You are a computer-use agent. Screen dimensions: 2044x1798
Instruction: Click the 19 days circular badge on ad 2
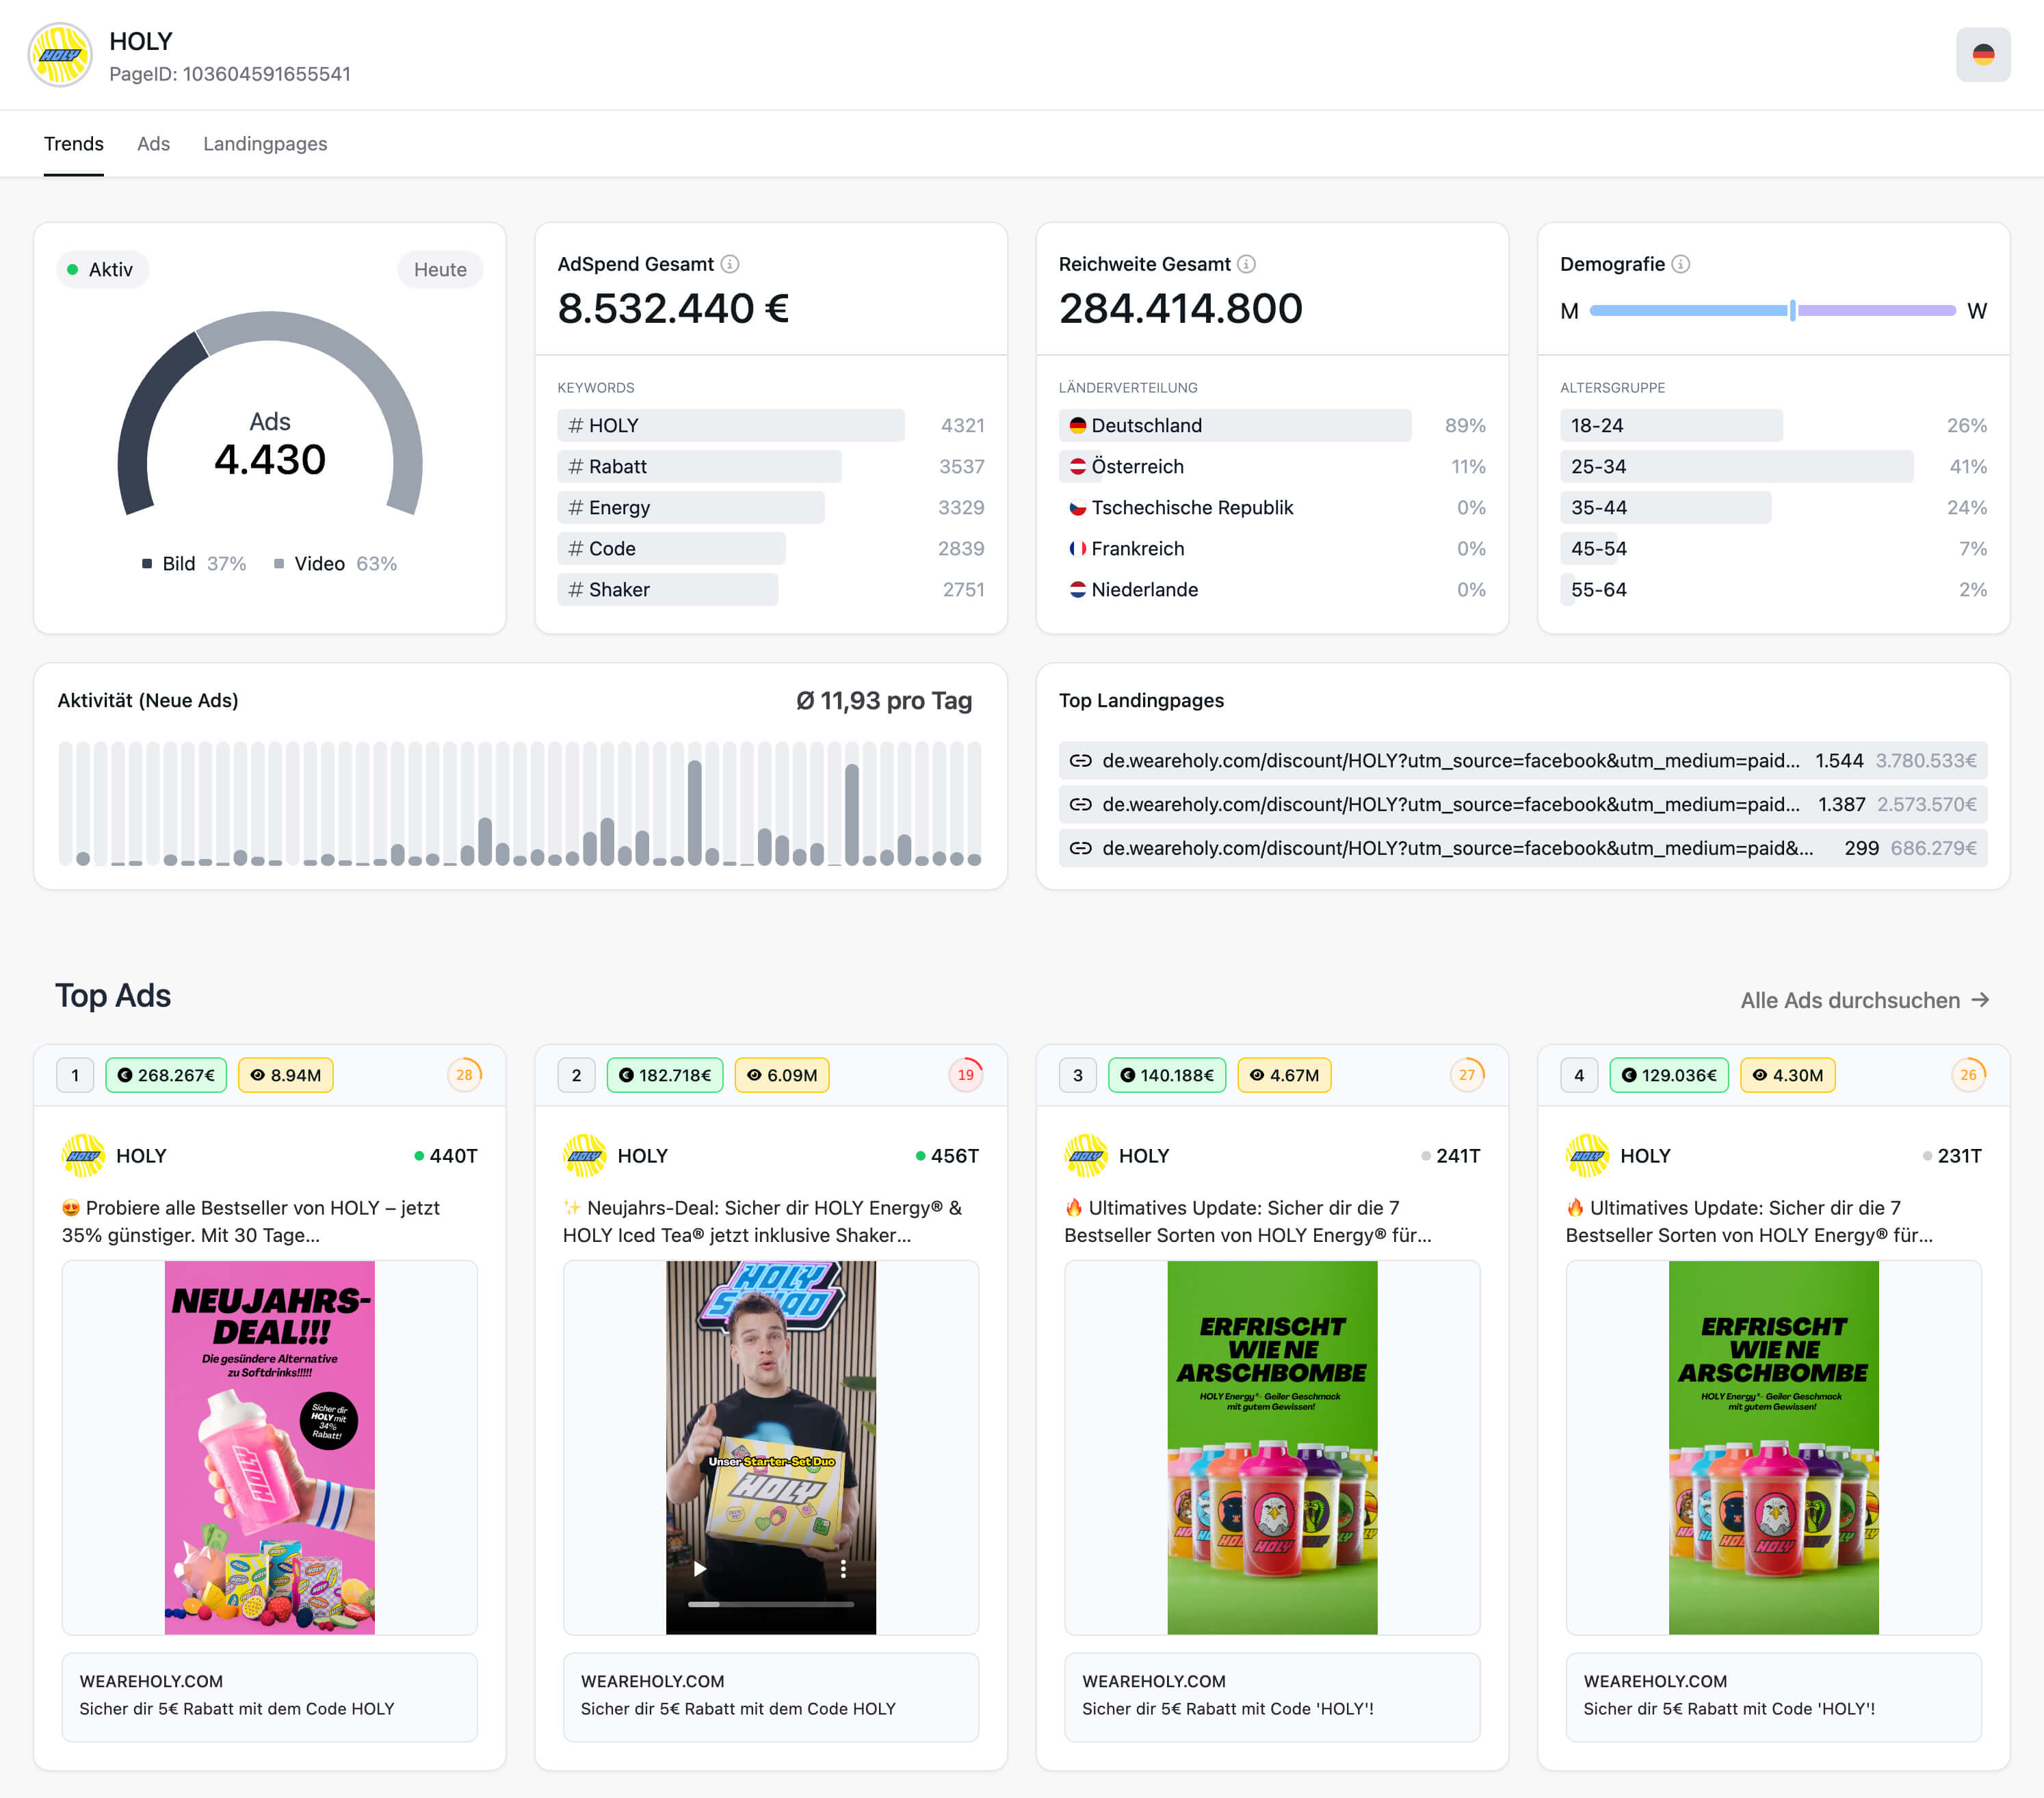(965, 1075)
